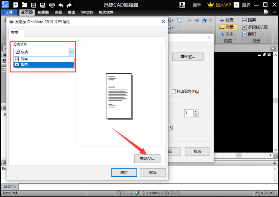The image size is (279, 197).
Task: Open the 方向 orientation dropdown arrow
Action: tap(71, 52)
